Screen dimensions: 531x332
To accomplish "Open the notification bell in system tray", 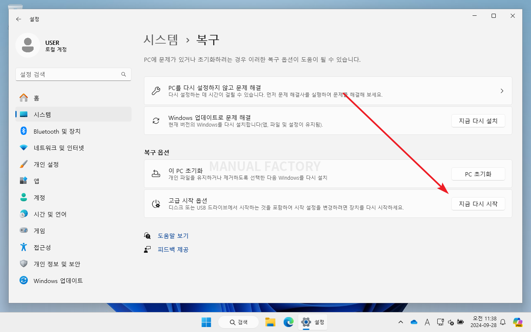I will point(503,322).
